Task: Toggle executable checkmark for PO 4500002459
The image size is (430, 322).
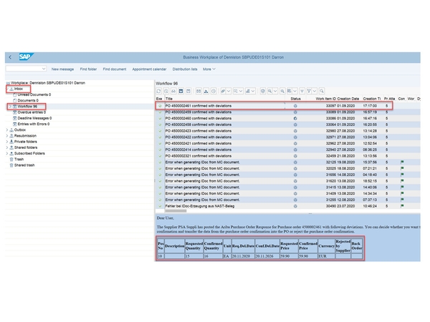Action: click(x=160, y=112)
